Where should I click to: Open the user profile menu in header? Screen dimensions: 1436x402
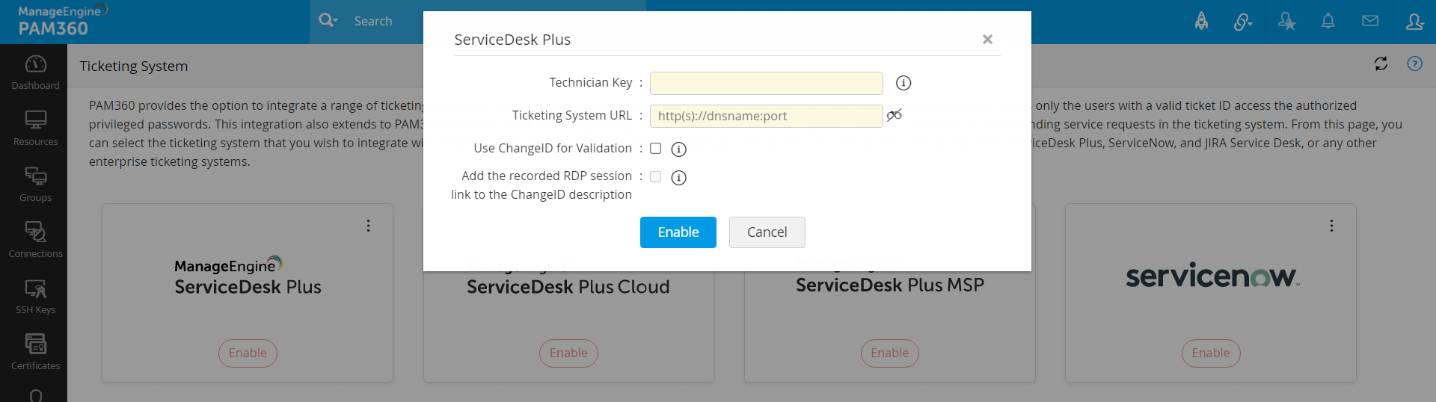(1414, 22)
